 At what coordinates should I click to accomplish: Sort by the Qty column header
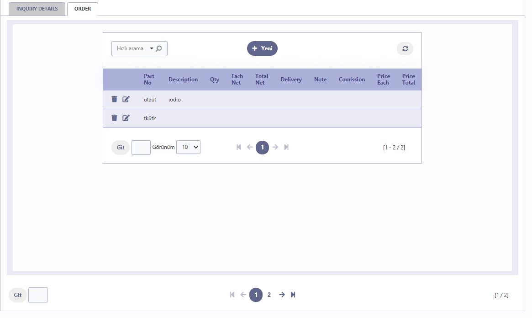(x=215, y=79)
